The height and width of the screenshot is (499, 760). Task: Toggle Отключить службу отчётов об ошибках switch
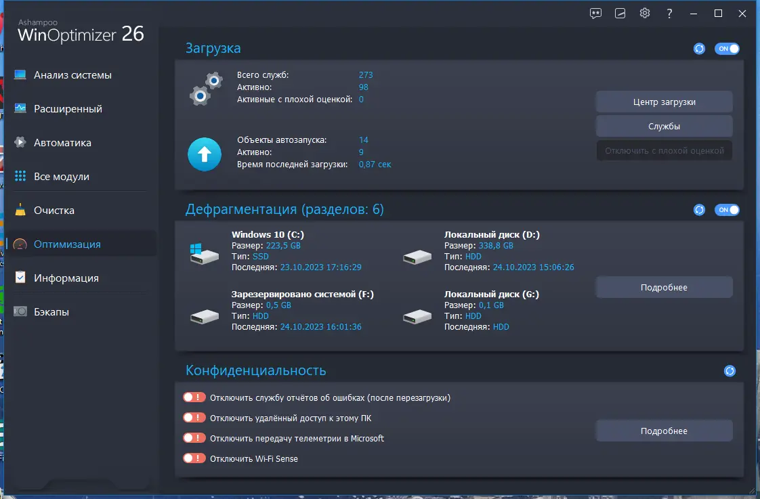pos(194,397)
